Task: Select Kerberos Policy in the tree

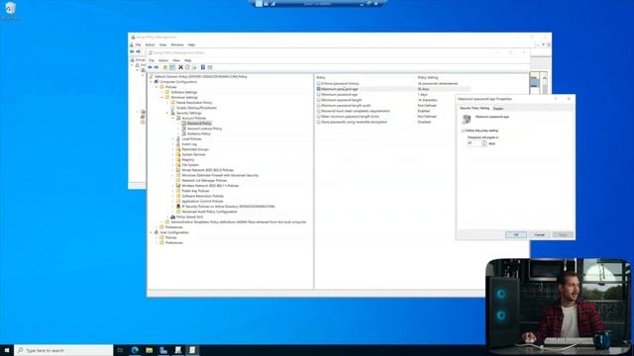Action: [198, 133]
